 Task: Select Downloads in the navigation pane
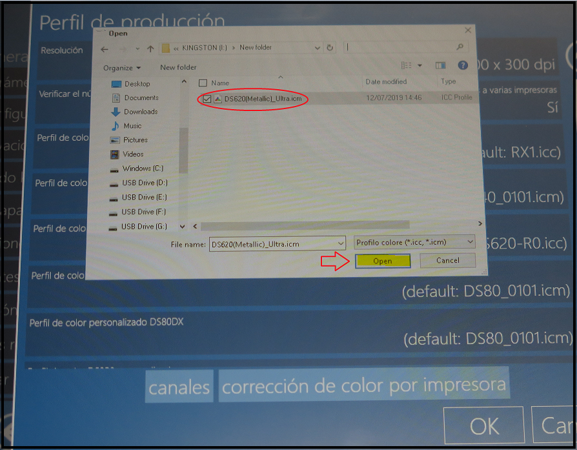(140, 112)
